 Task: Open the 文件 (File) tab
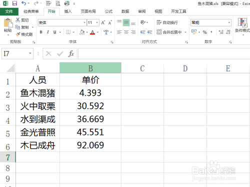9,11
